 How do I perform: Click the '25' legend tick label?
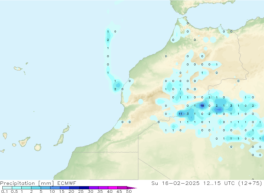coord(81,191)
